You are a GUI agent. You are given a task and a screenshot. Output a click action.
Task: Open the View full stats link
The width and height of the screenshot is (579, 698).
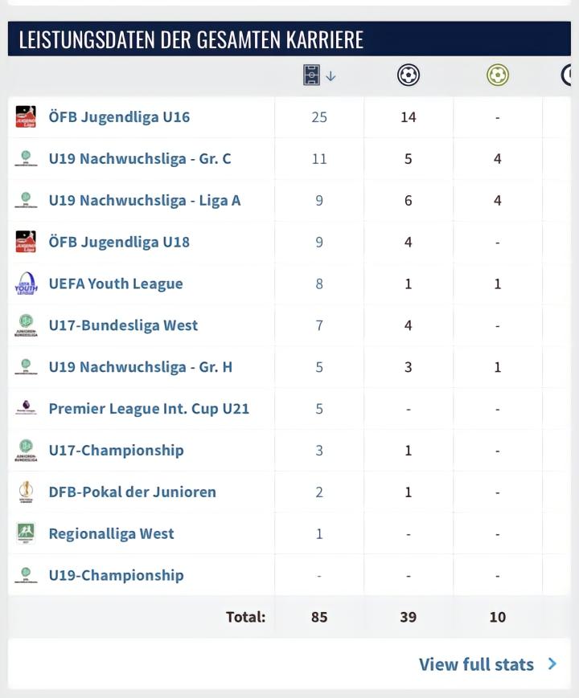click(x=476, y=664)
